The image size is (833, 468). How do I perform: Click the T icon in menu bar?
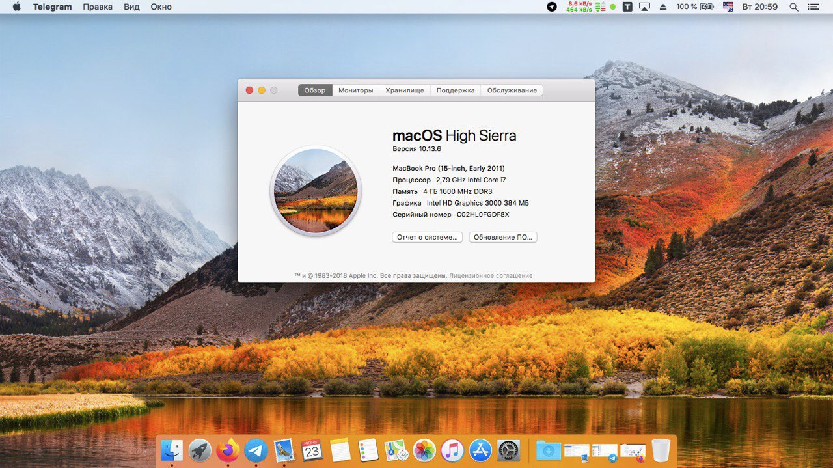[627, 7]
